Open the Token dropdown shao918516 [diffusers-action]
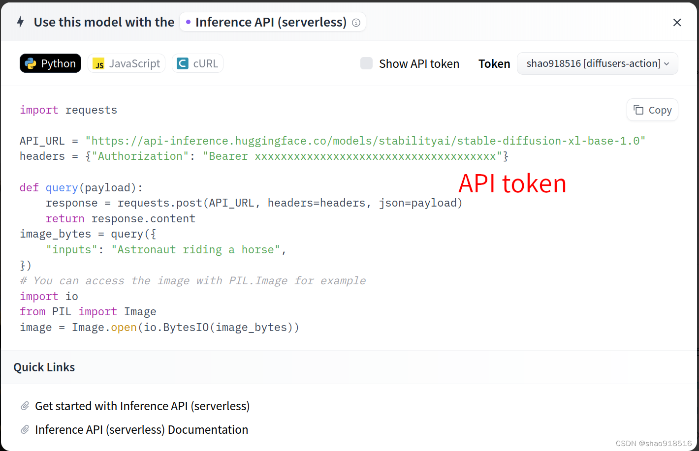The width and height of the screenshot is (699, 451). pyautogui.click(x=597, y=63)
